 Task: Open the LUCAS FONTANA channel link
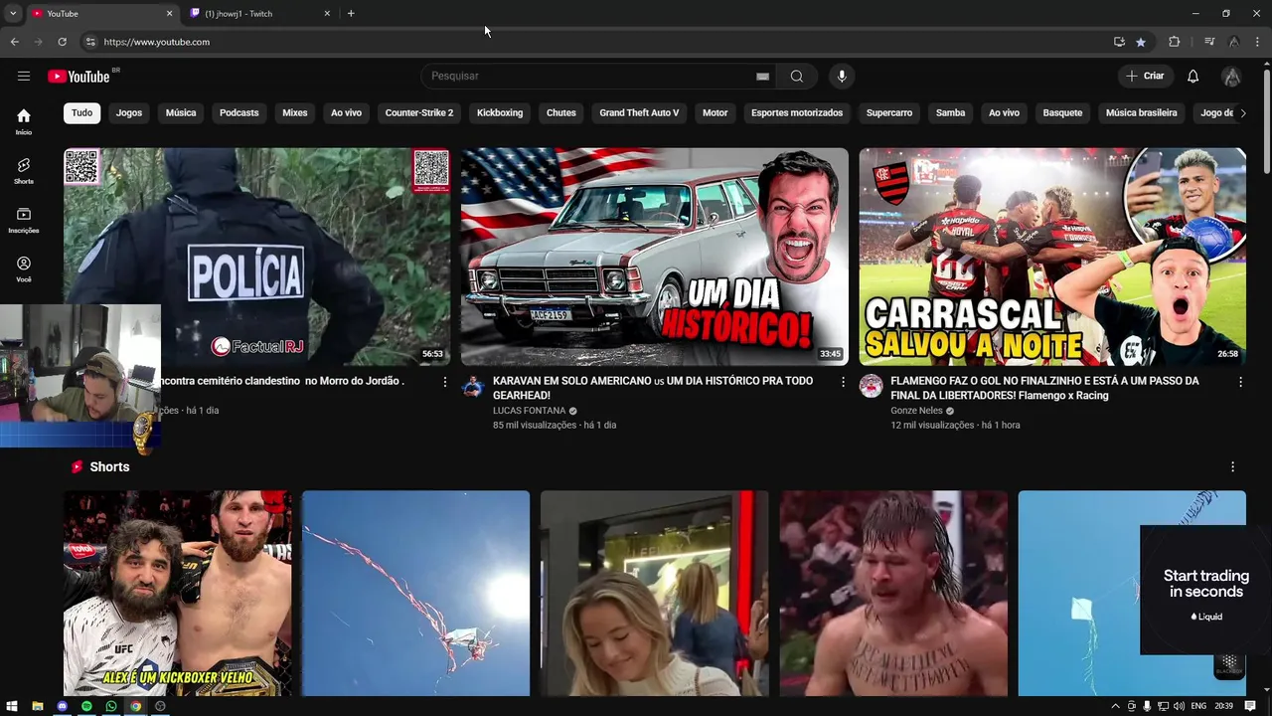click(529, 411)
